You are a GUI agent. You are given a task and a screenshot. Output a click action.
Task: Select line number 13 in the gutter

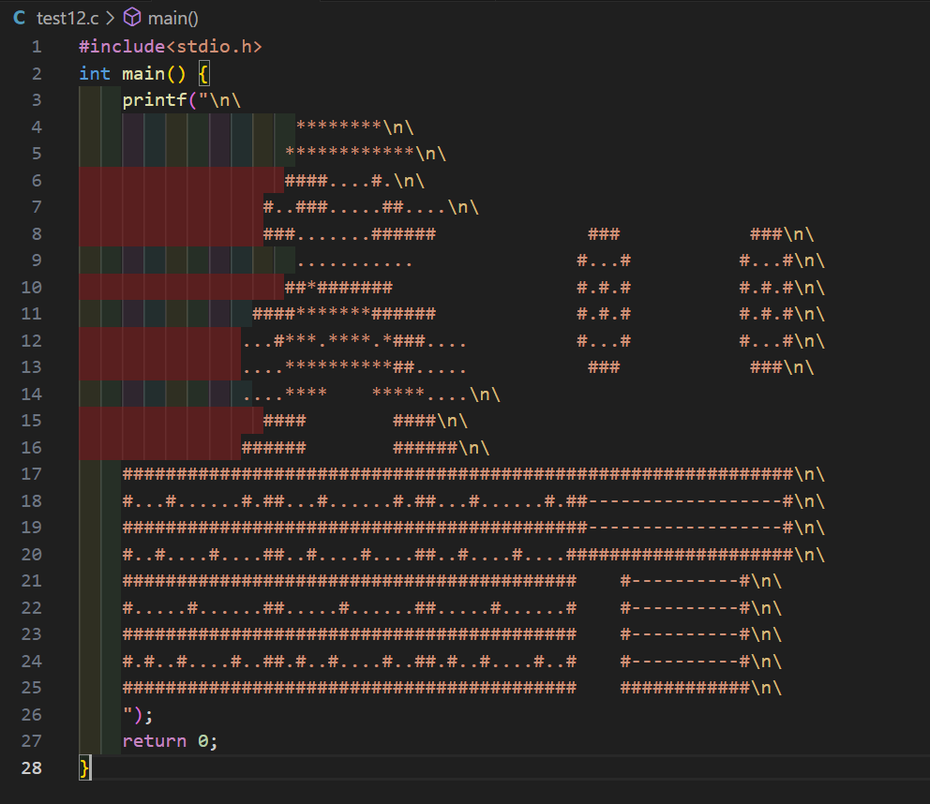(32, 367)
